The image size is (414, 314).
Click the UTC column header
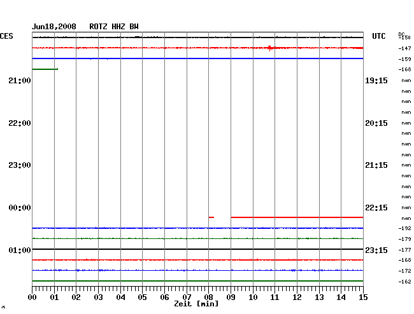(x=378, y=36)
